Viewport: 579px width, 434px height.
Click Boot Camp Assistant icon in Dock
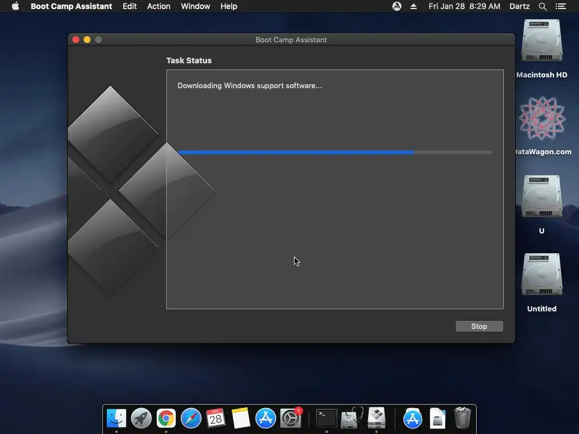(x=377, y=419)
